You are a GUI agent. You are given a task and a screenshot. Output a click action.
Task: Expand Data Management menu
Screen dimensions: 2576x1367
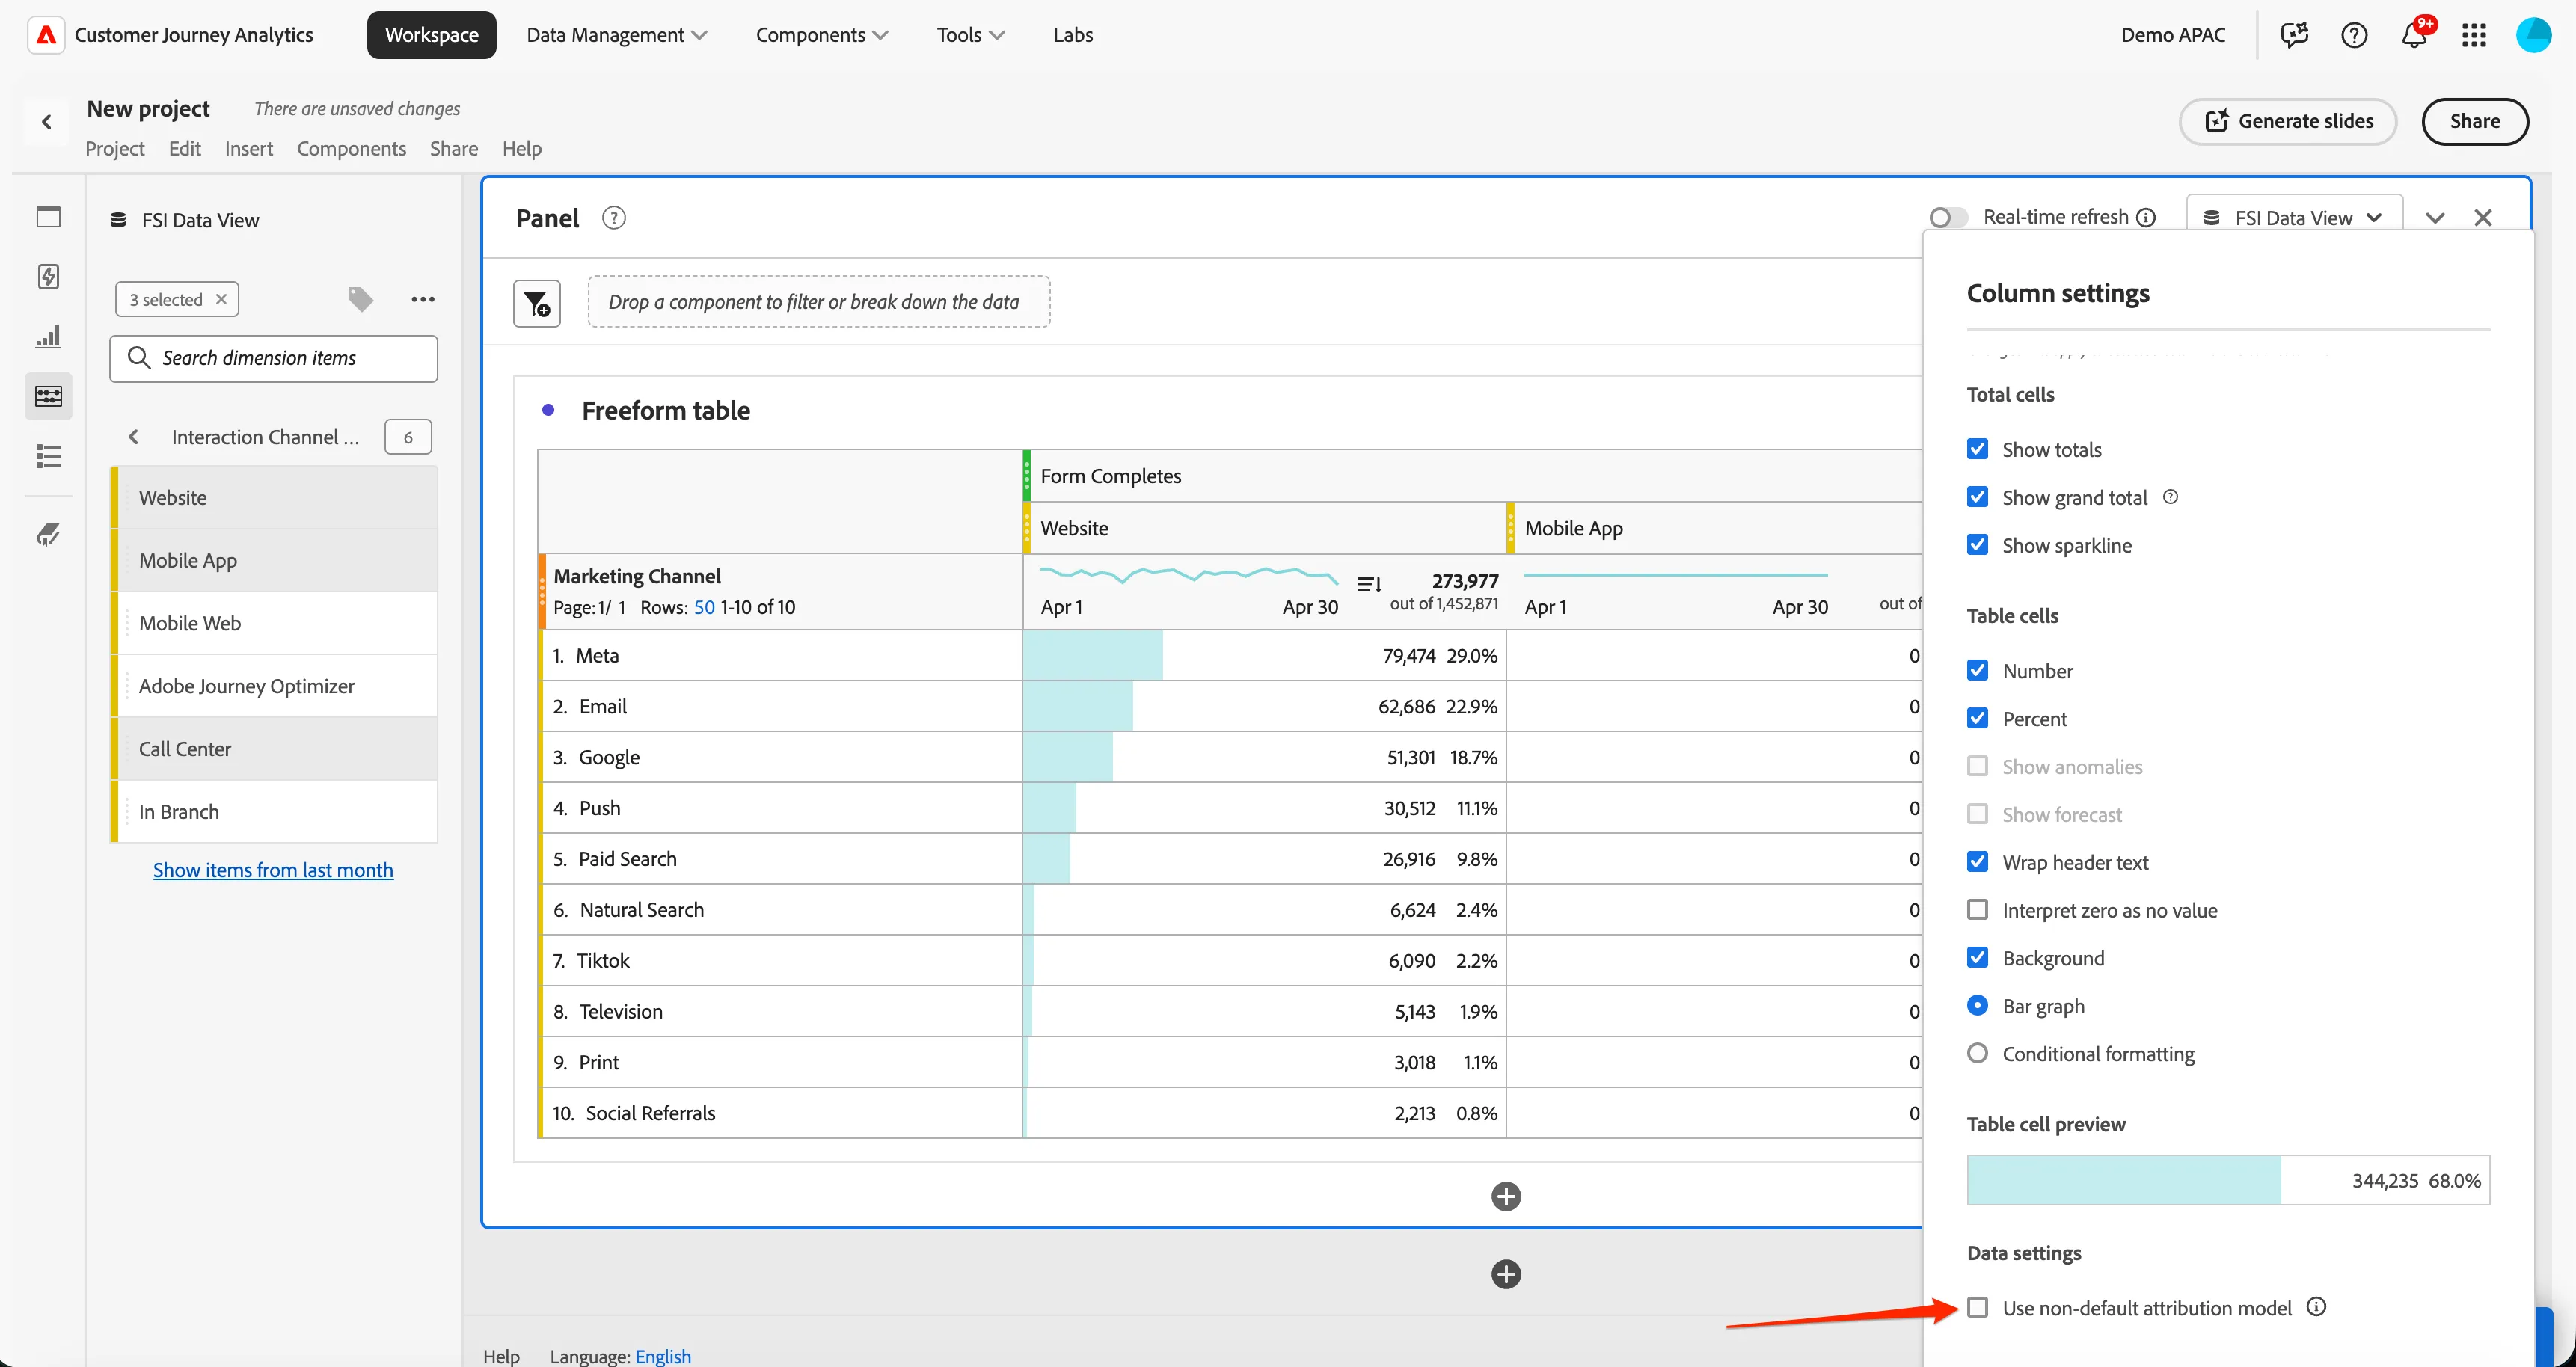[616, 35]
